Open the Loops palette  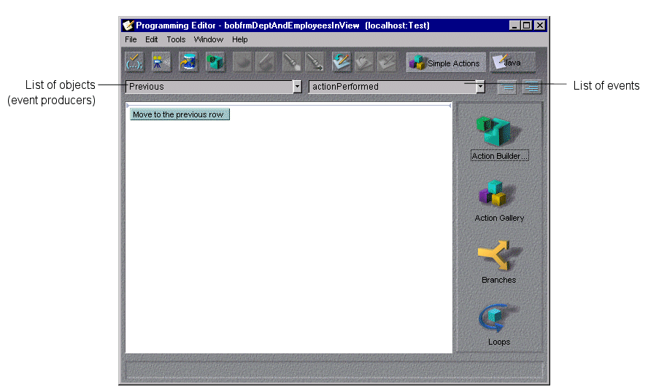click(499, 325)
